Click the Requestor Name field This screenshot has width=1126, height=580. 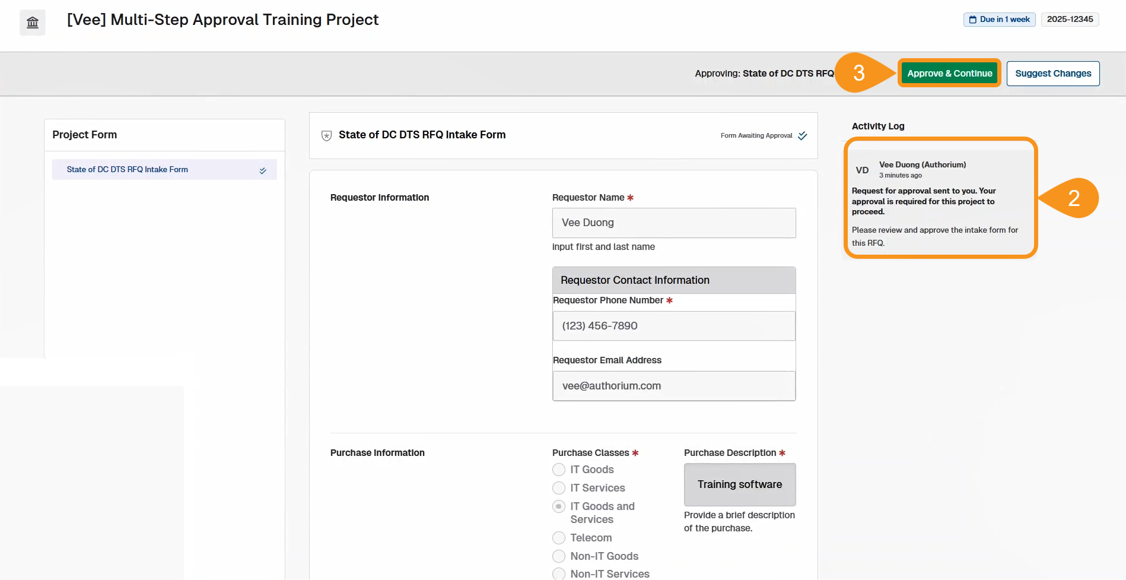click(673, 223)
